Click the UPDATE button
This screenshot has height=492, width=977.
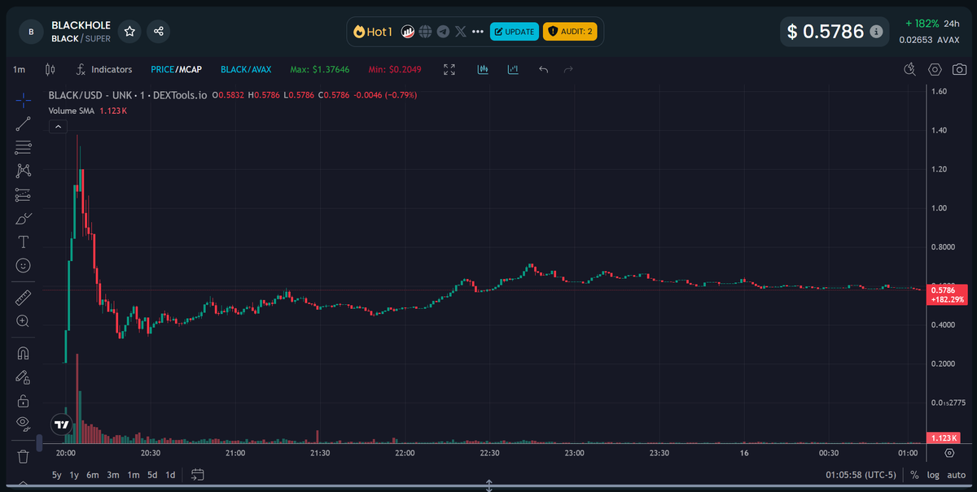[x=514, y=32]
